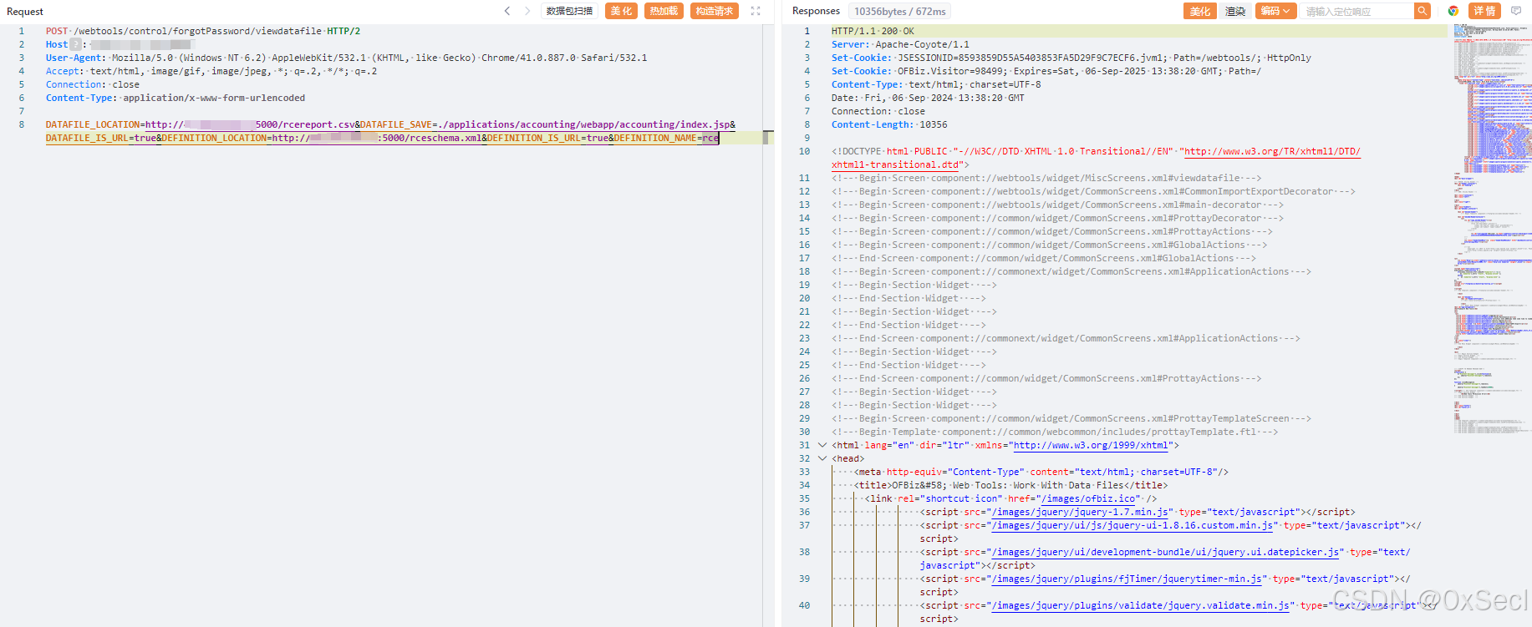Viewport: 1532px width, 627px height.
Task: Click the 热加载 hot reload button
Action: tap(664, 11)
